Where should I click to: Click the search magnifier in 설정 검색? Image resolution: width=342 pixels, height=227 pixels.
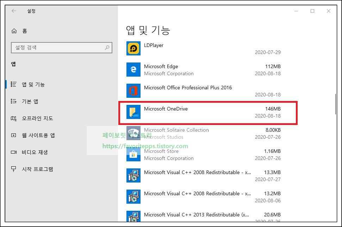point(107,47)
